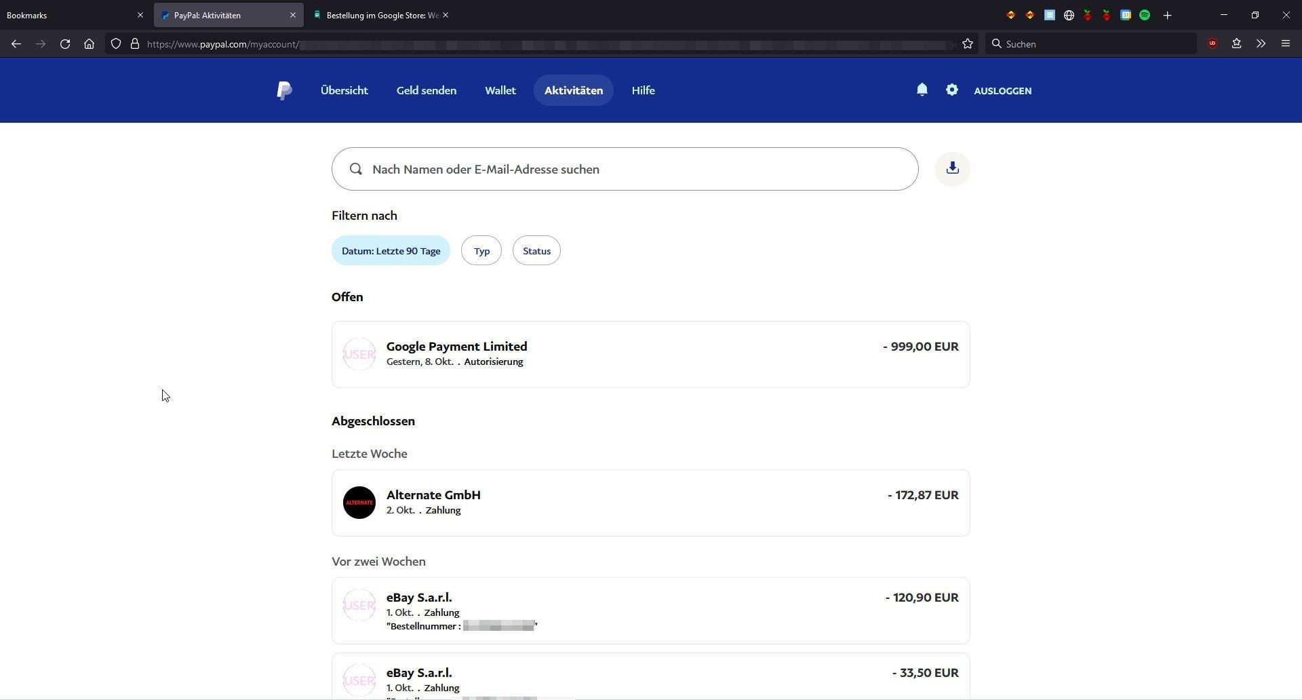Click the PayPal logo icon
Viewport: 1302px width, 700px height.
(284, 90)
